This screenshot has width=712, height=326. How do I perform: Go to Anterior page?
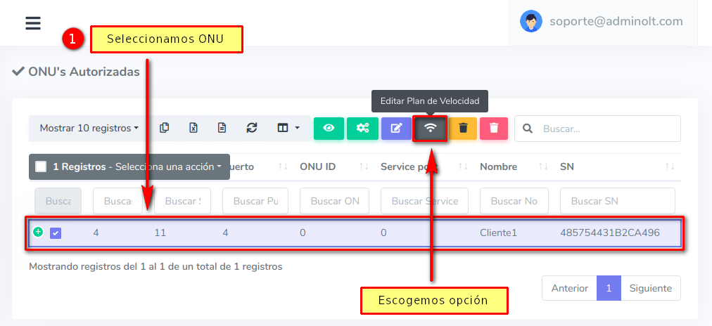tap(569, 288)
